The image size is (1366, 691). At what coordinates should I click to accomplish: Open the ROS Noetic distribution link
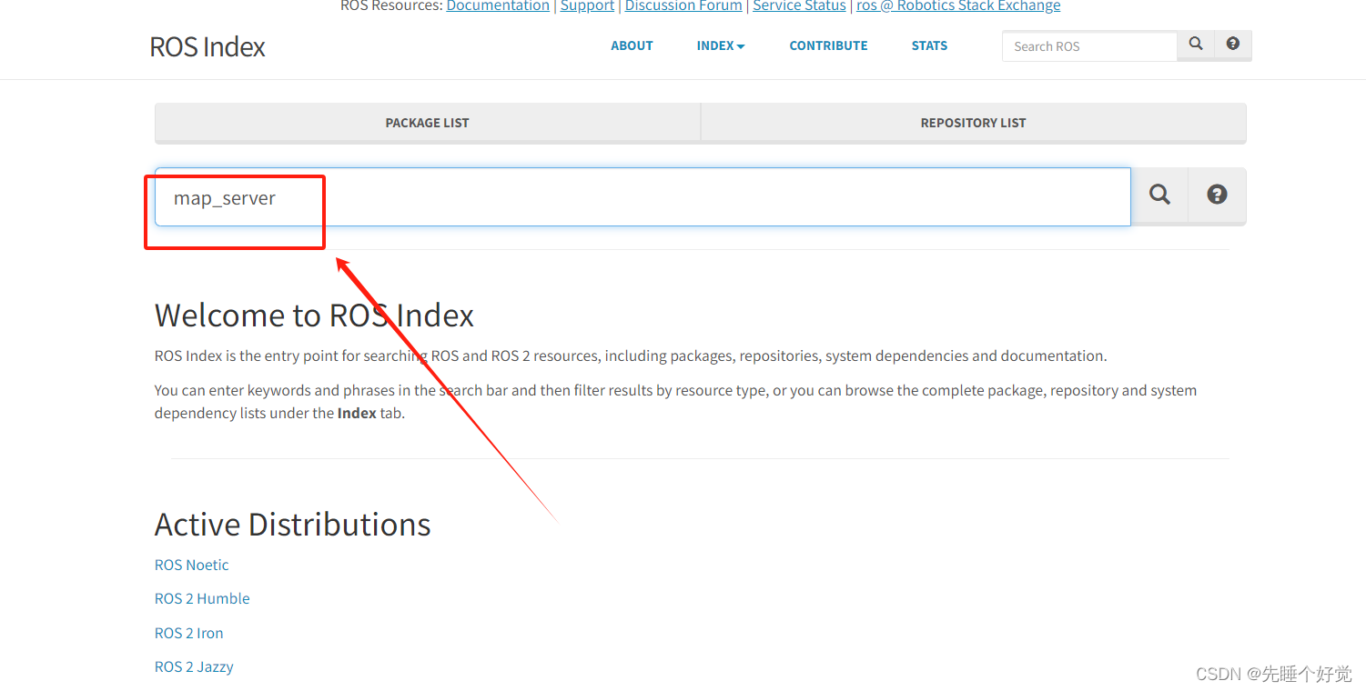point(191,565)
